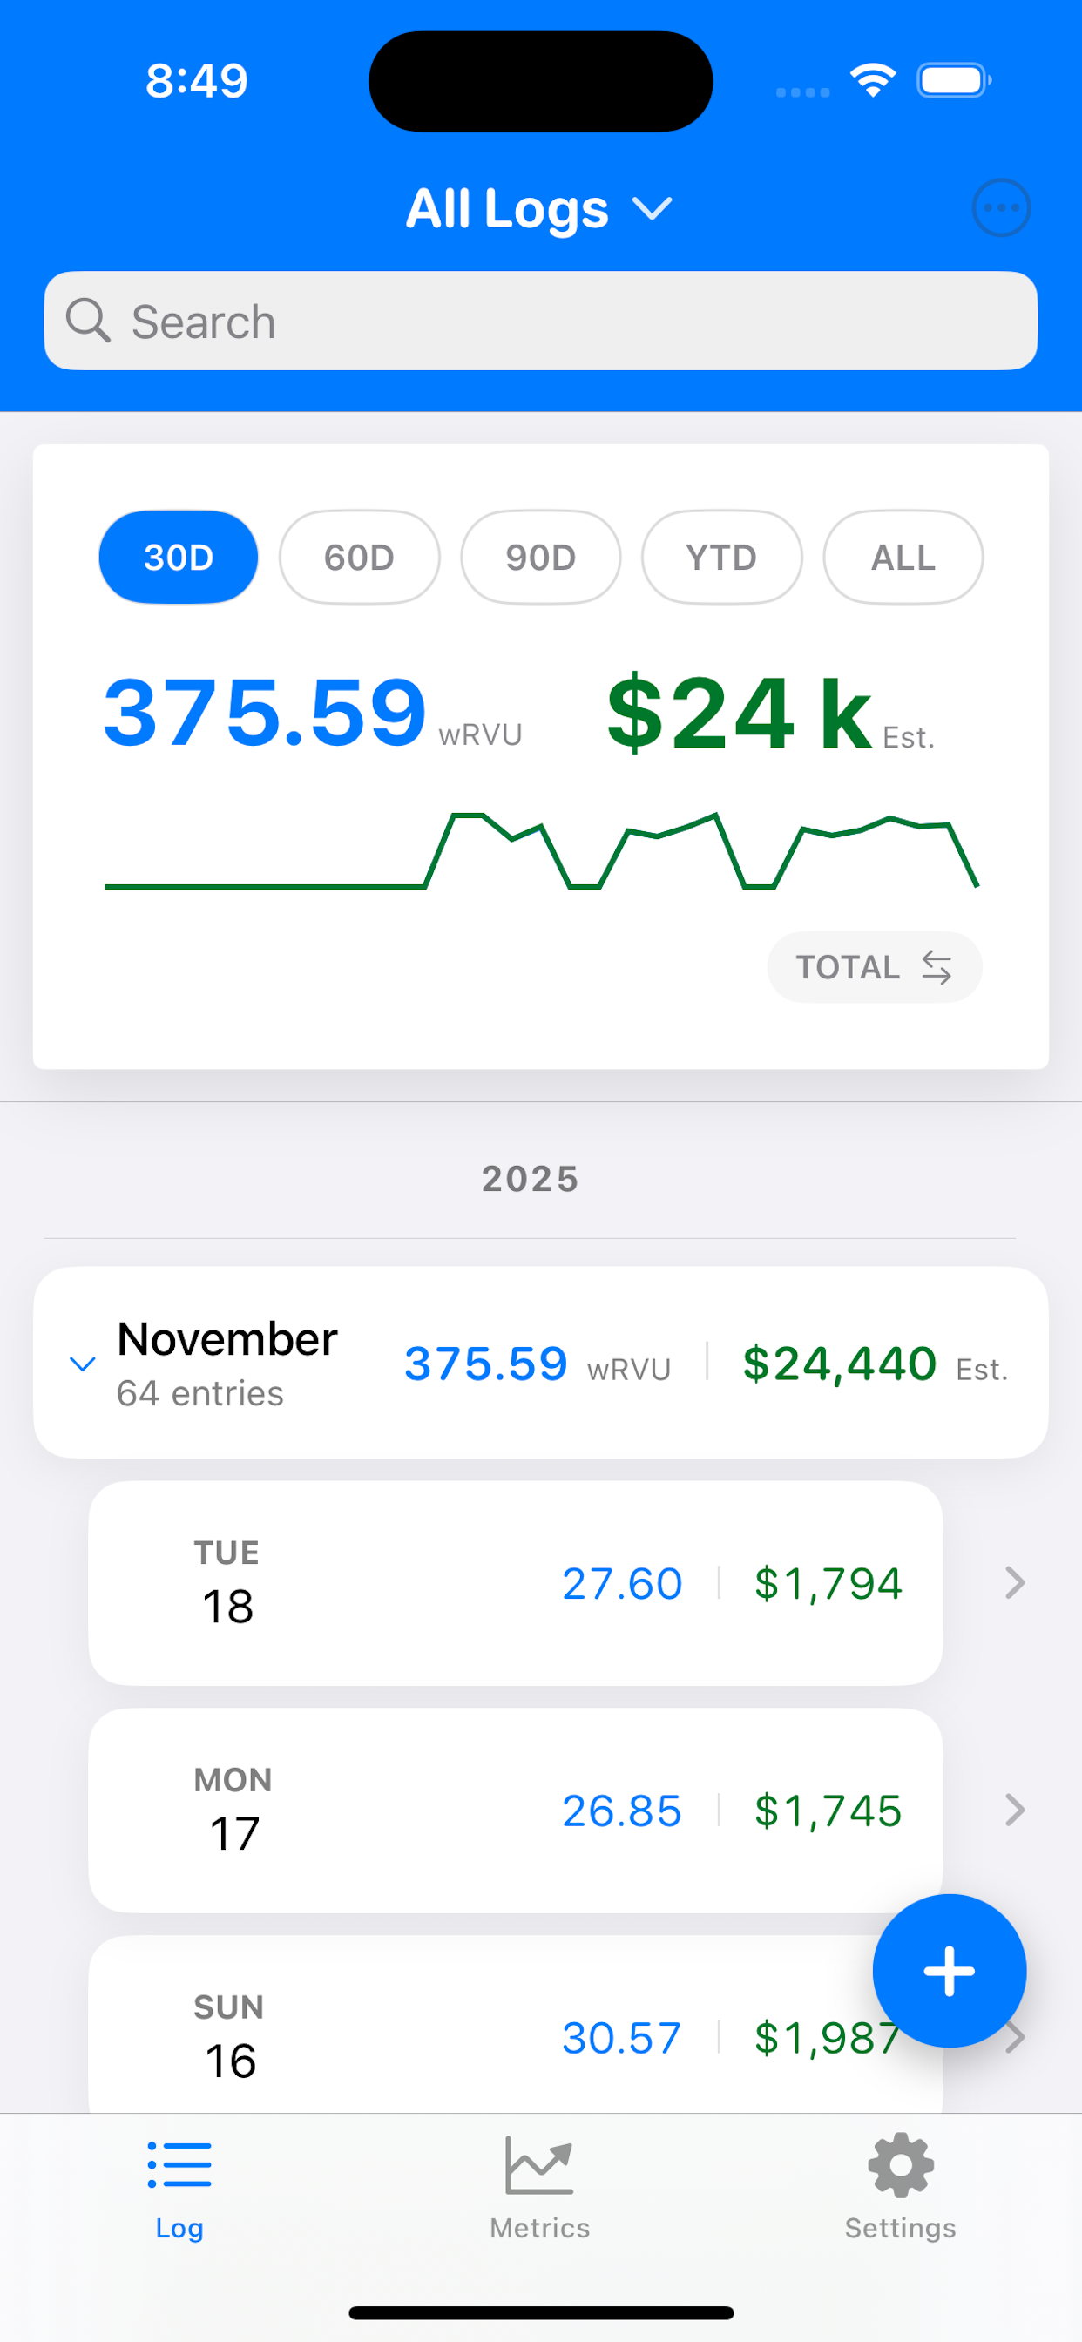Switch range to YTD
1082x2342 pixels.
click(x=721, y=558)
